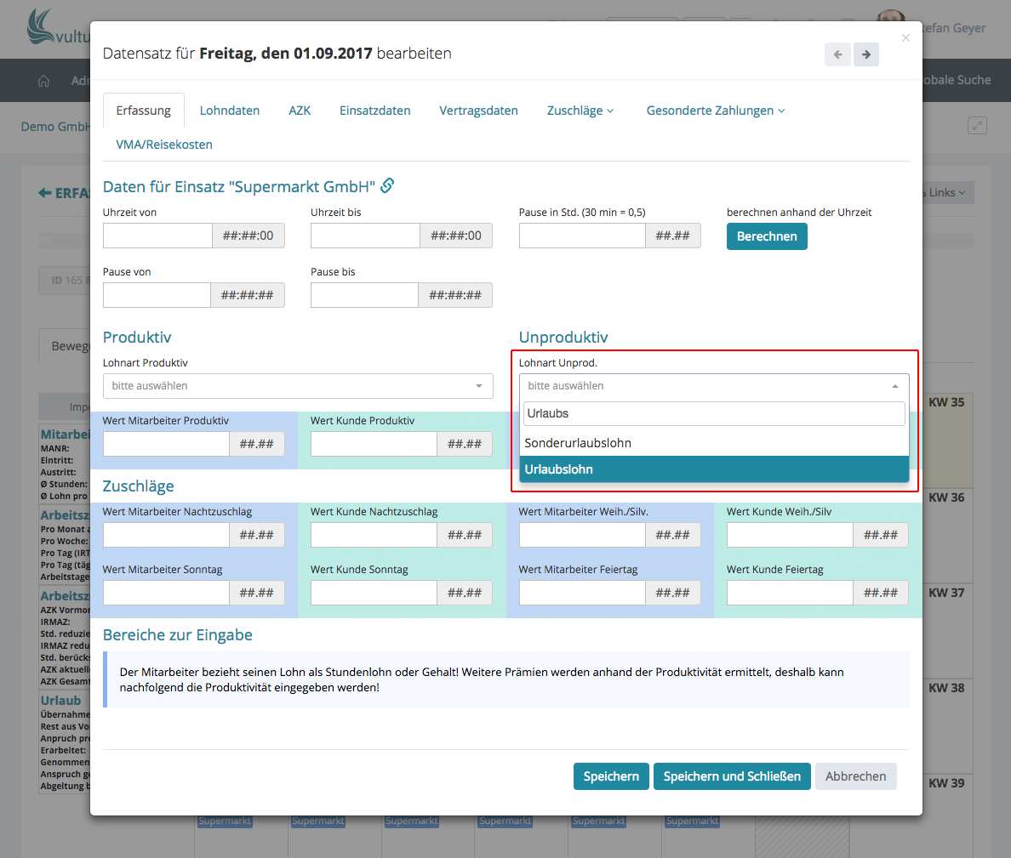Open the Zuschläge dropdown tab
Screen dimensions: 1011x858
click(x=580, y=111)
